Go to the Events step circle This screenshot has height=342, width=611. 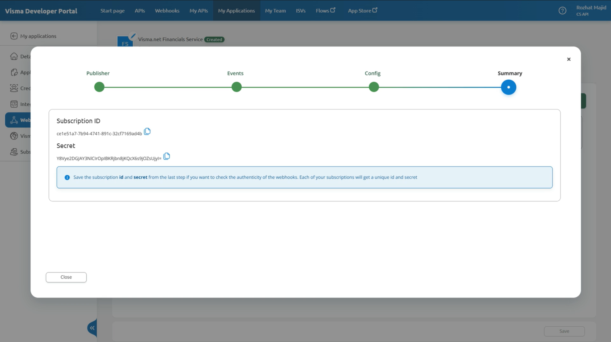click(236, 87)
